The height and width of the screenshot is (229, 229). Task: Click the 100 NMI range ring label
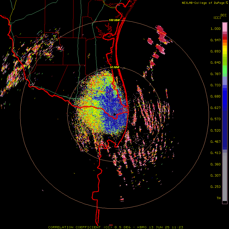pos(114,20)
